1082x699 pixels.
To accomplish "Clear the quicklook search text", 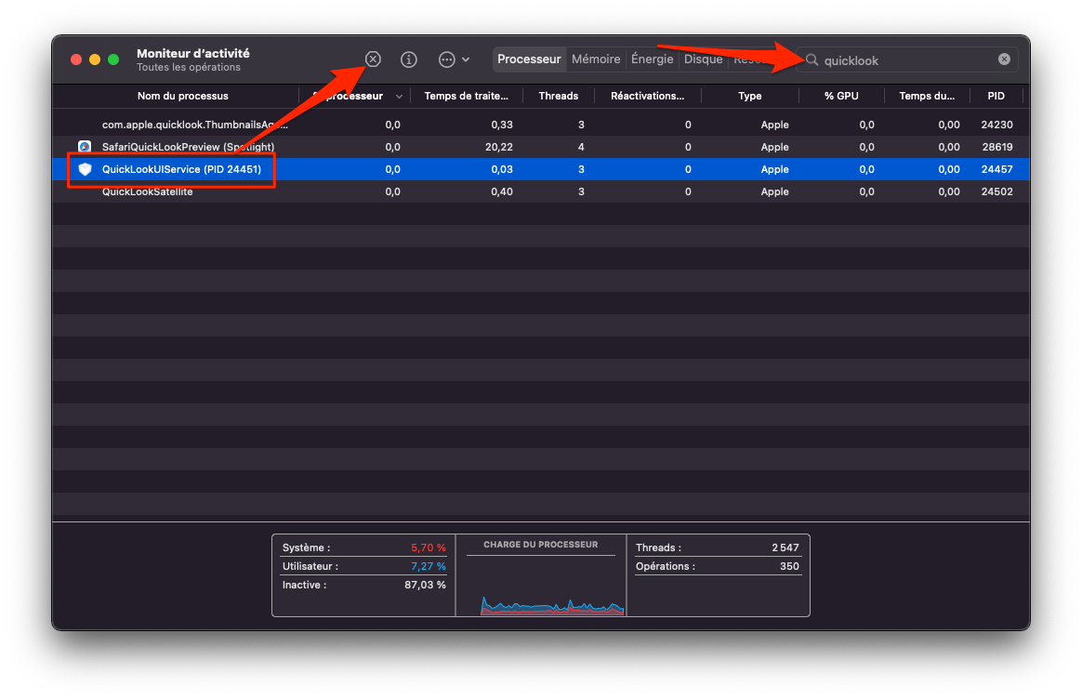I will (x=1004, y=59).
